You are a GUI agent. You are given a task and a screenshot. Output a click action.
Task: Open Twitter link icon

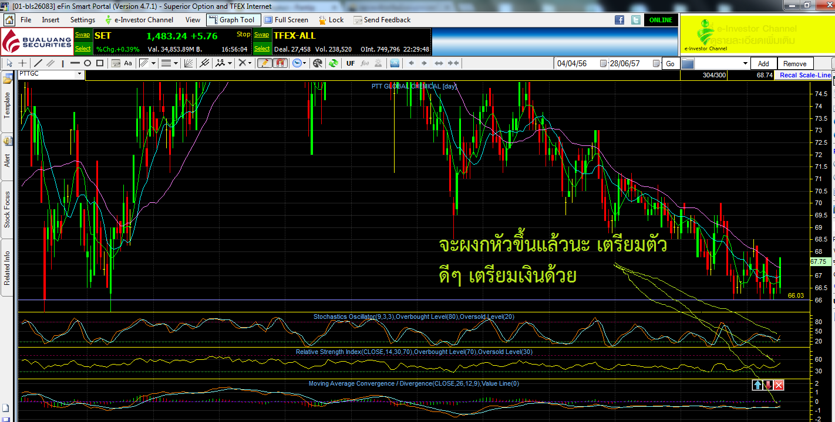tap(636, 20)
